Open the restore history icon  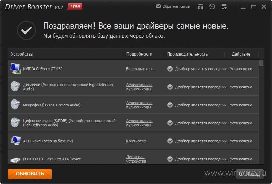click(212, 6)
